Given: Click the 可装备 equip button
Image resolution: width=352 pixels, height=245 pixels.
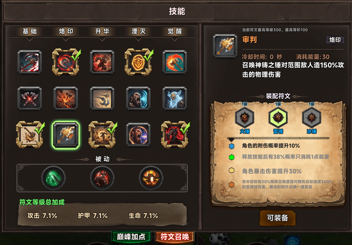Looking at the screenshot, I should [278, 218].
